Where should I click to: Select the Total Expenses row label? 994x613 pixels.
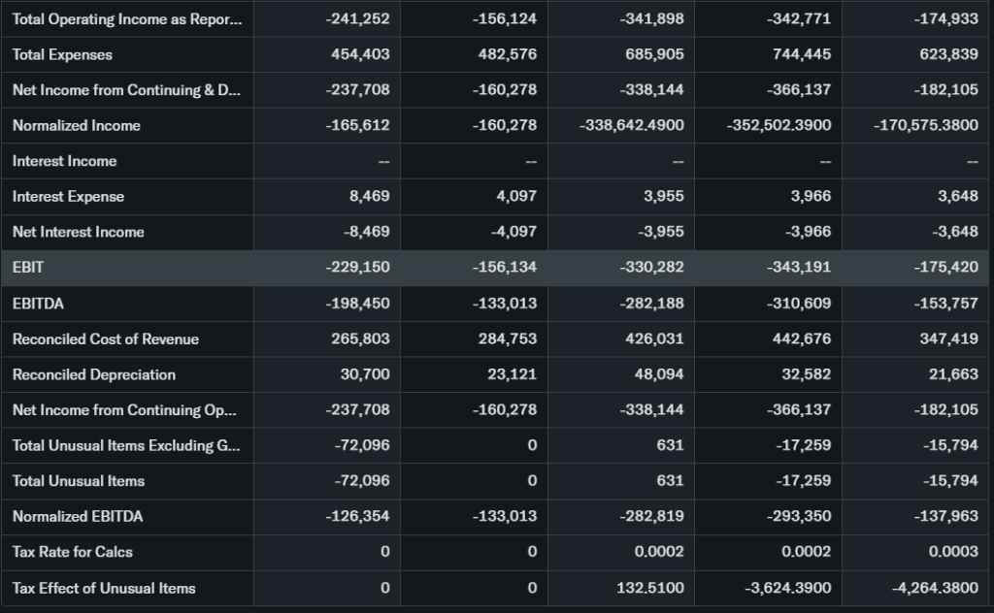click(x=62, y=54)
